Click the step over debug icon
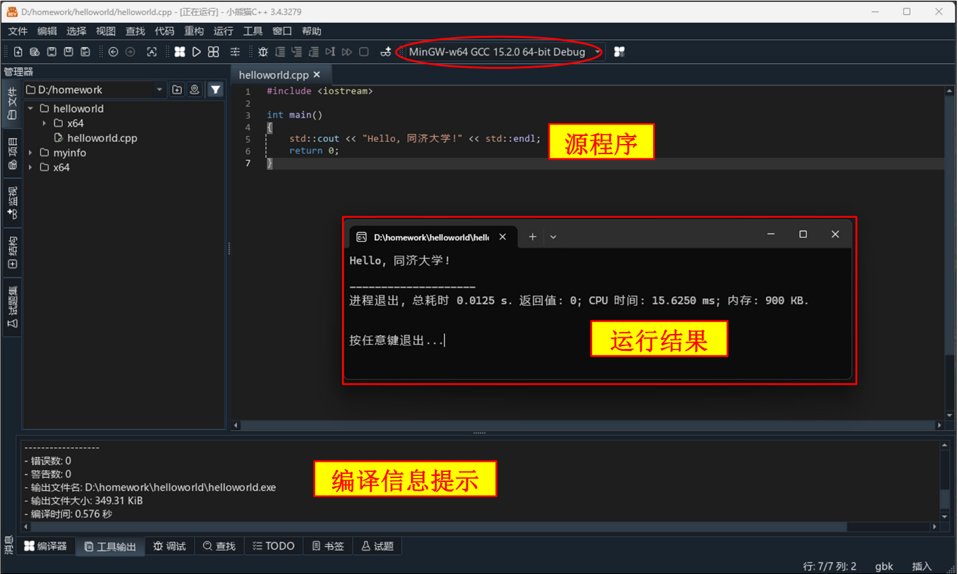 pyautogui.click(x=280, y=51)
